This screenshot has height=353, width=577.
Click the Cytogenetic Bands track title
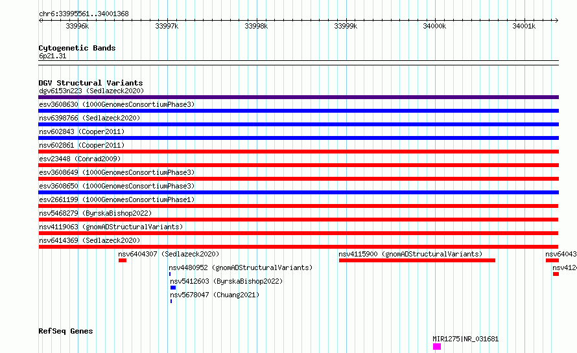point(77,48)
